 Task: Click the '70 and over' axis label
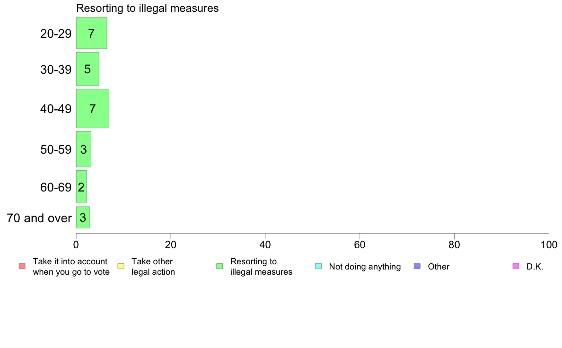click(39, 218)
